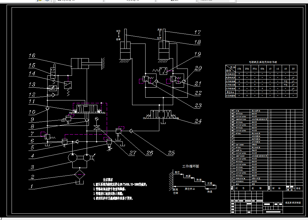Select callout number 26 below the schematic
The image size is (308, 220).
coord(150,153)
